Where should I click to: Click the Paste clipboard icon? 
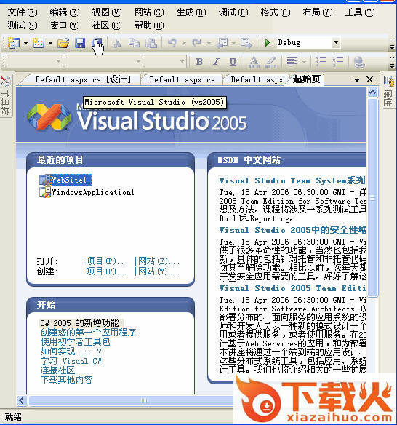[151, 43]
